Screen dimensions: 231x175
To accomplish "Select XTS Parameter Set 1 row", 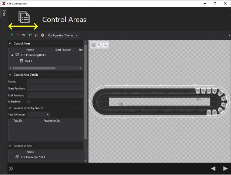I will coord(46,157).
